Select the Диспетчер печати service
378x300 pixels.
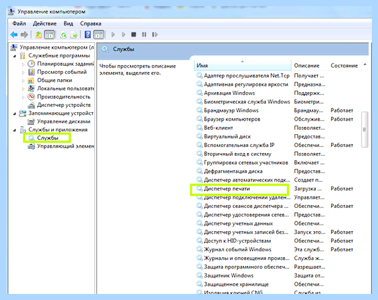pos(227,188)
